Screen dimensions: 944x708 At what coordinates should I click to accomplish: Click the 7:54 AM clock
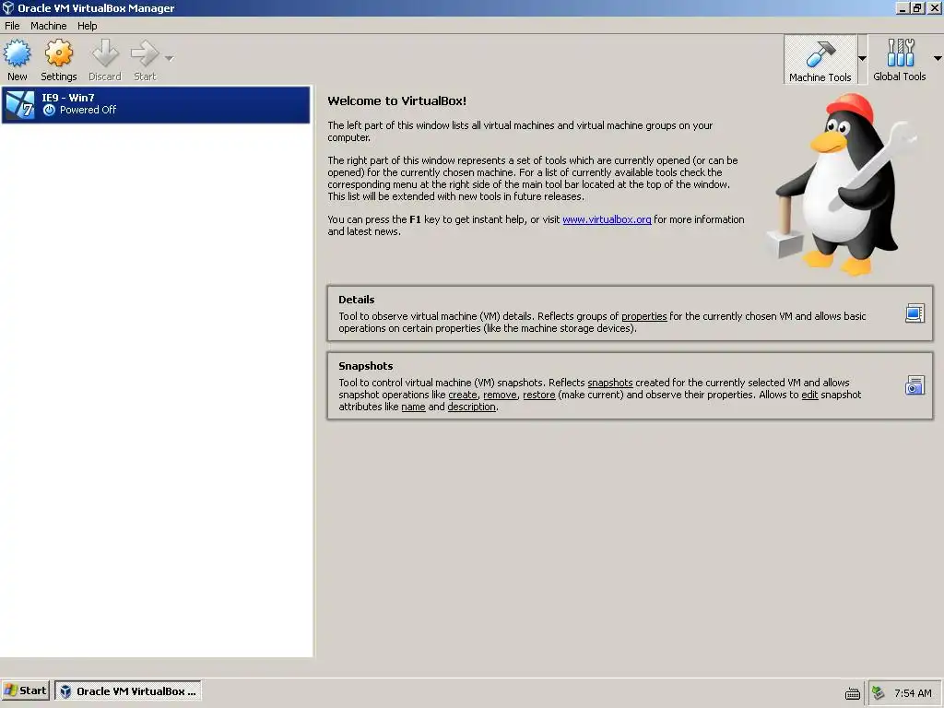[913, 693]
